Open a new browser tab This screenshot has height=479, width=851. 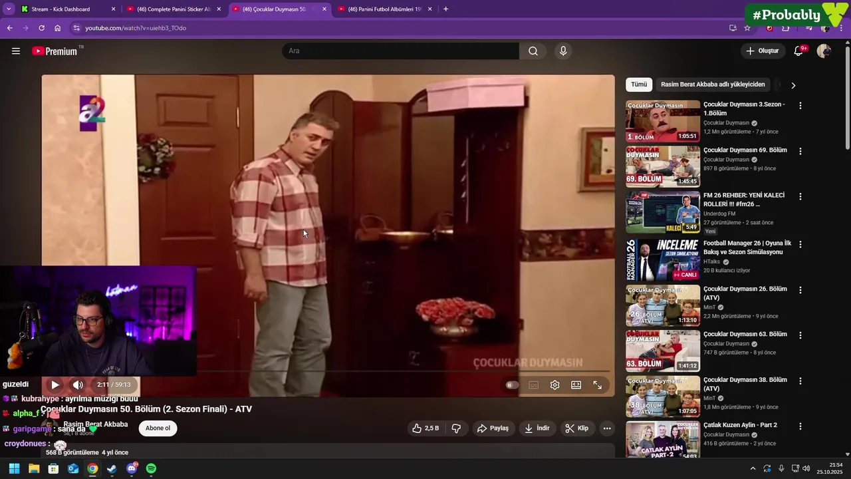445,9
